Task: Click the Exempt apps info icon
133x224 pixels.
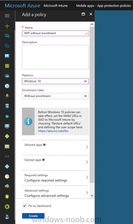Action: [43, 160]
